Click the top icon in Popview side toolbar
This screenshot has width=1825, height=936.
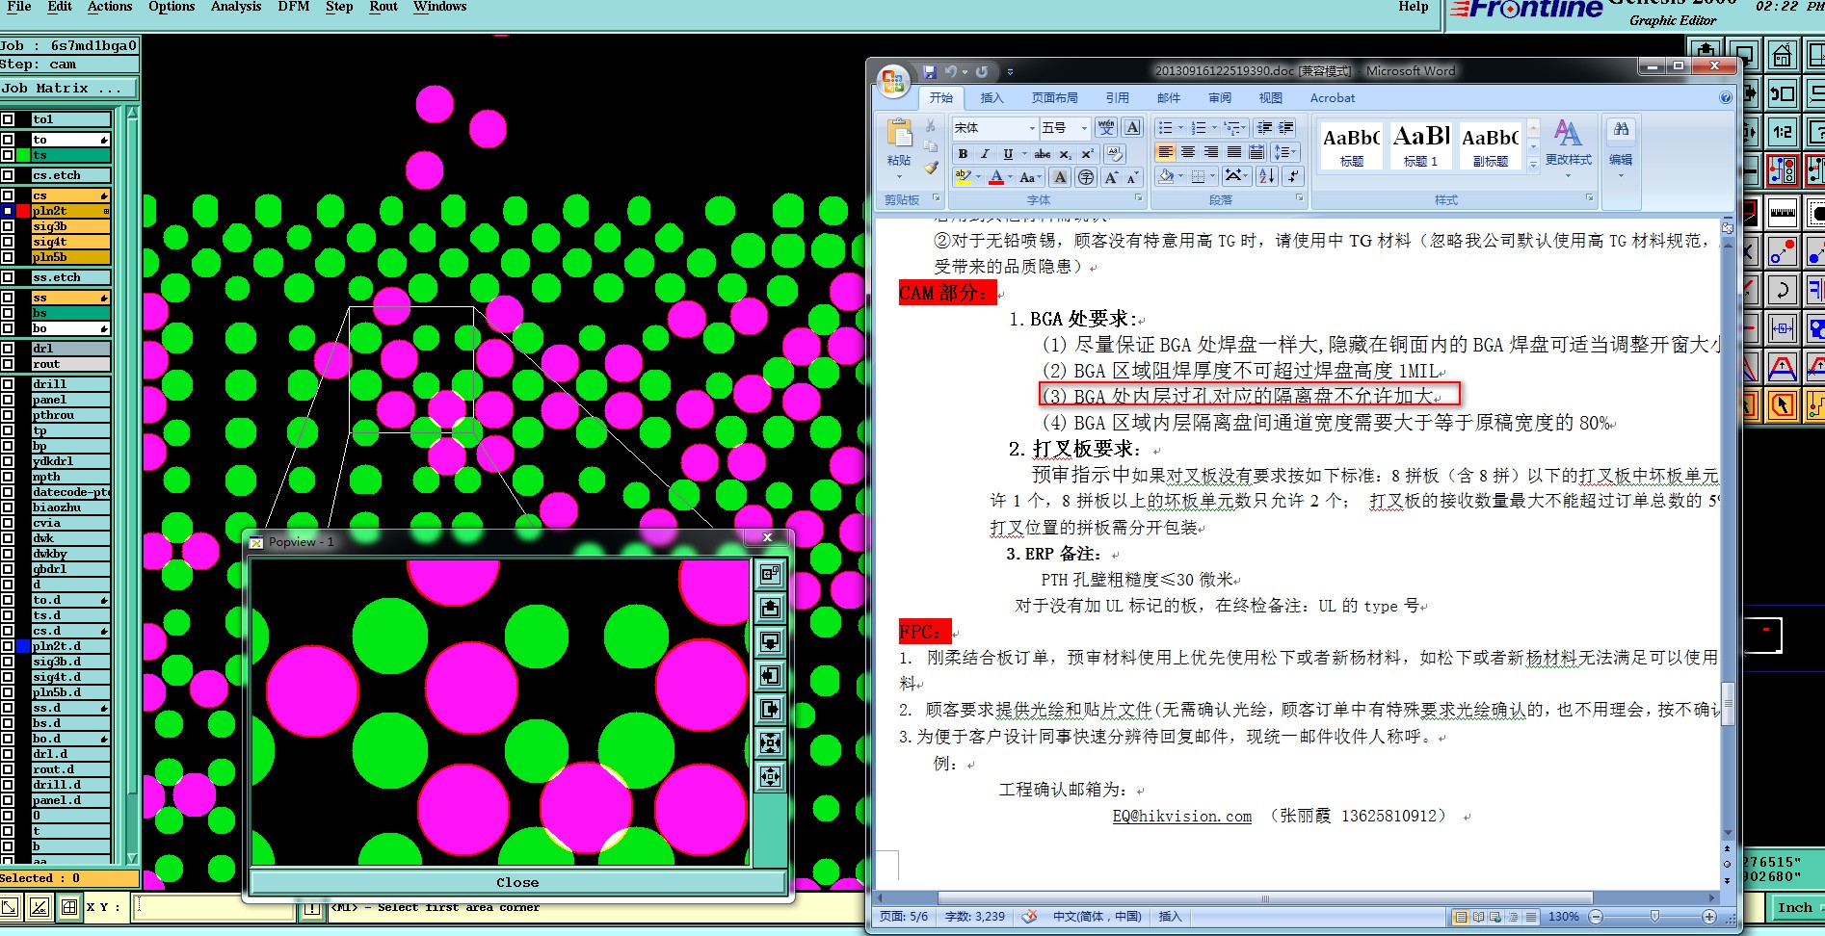click(x=770, y=574)
